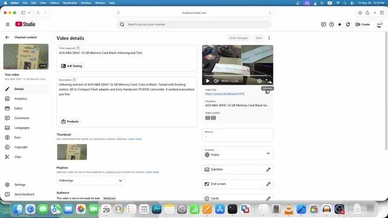Copy the video link icon

[x=267, y=92]
